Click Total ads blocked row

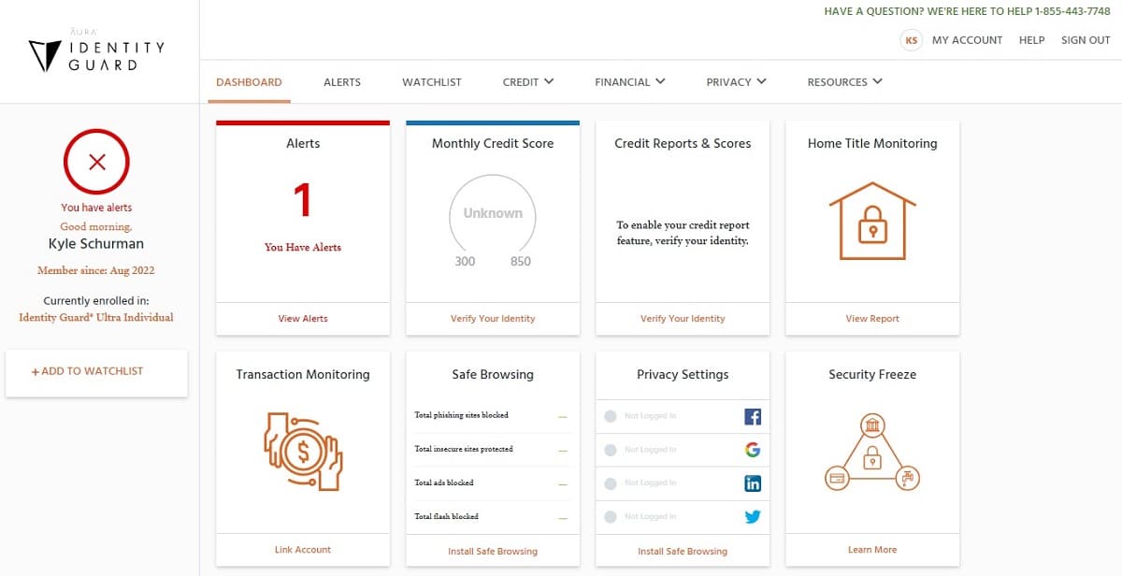pyautogui.click(x=493, y=483)
